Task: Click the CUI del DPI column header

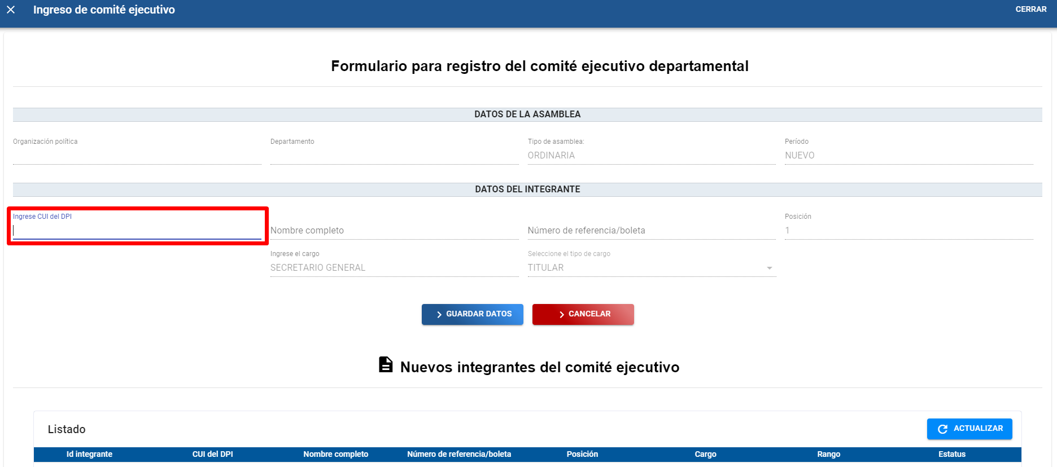Action: click(x=212, y=455)
